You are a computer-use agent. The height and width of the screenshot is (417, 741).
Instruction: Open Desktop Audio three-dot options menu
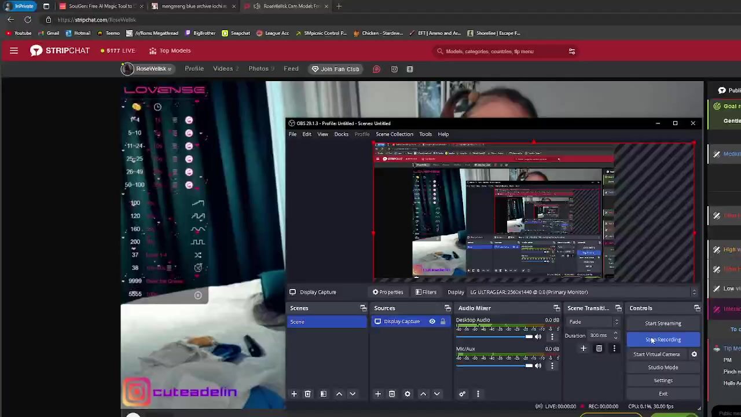click(552, 336)
